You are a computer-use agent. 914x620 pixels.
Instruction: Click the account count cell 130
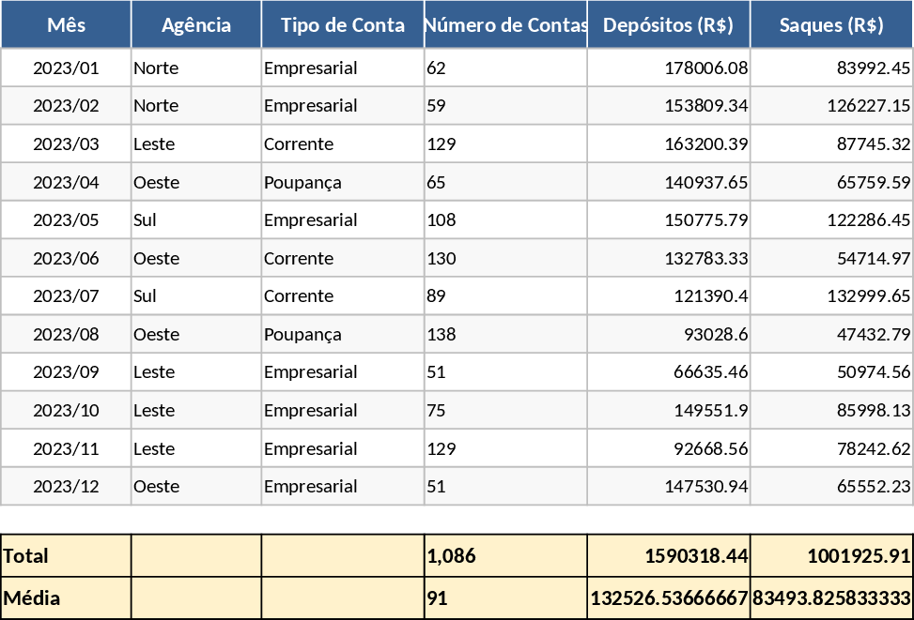pos(442,258)
